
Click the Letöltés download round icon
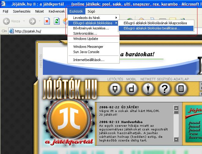coord(115,89)
